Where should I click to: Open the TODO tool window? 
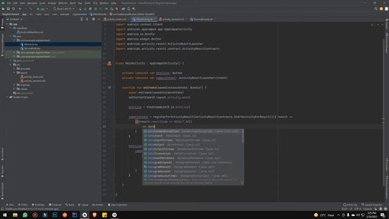click(23, 205)
